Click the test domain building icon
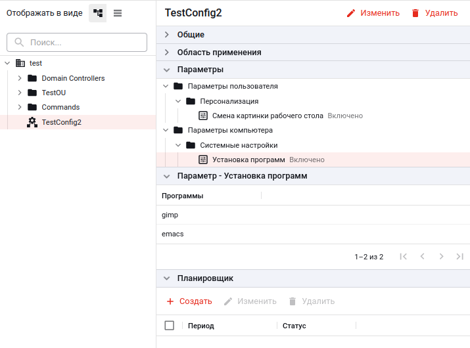The height and width of the screenshot is (348, 470). (20, 64)
